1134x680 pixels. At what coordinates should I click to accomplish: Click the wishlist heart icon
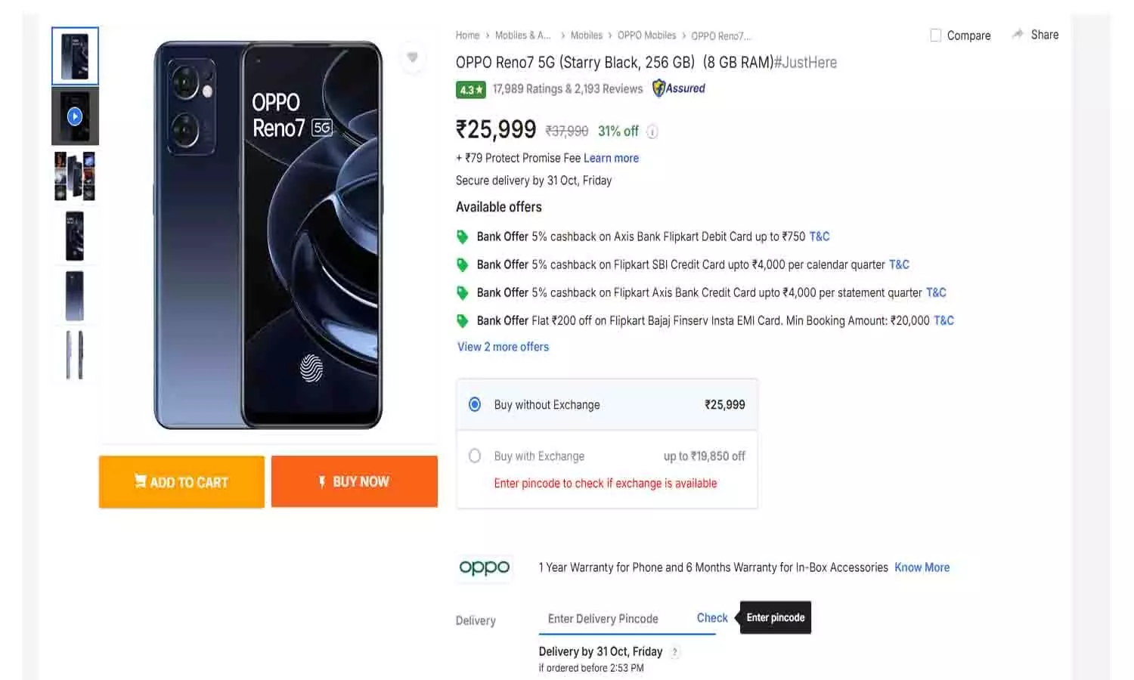(413, 57)
